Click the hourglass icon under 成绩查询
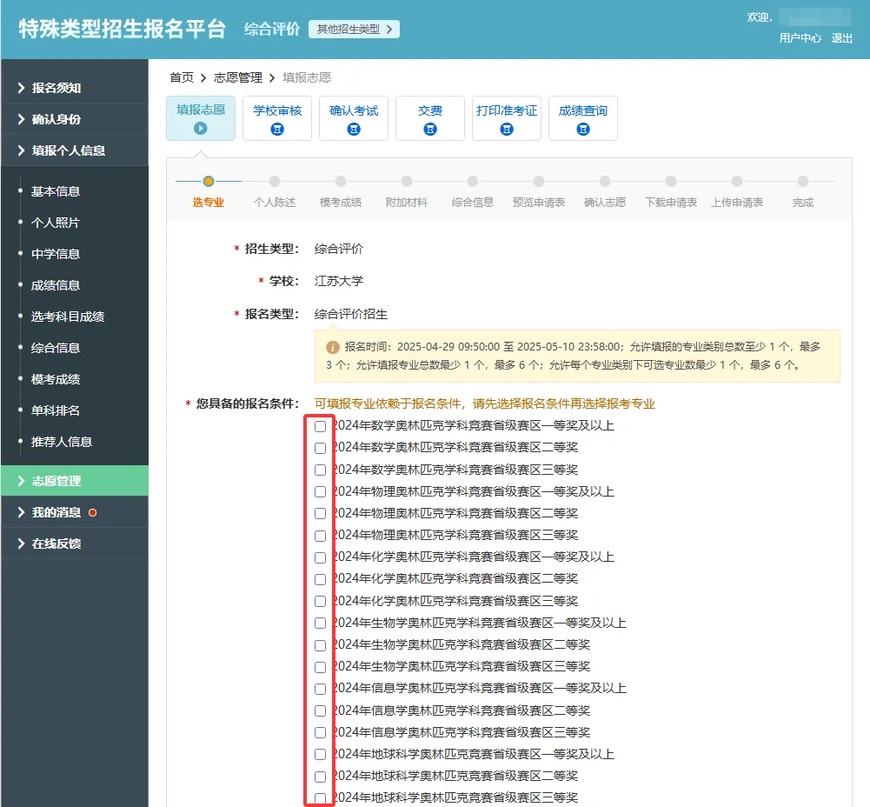870x807 pixels. point(583,130)
